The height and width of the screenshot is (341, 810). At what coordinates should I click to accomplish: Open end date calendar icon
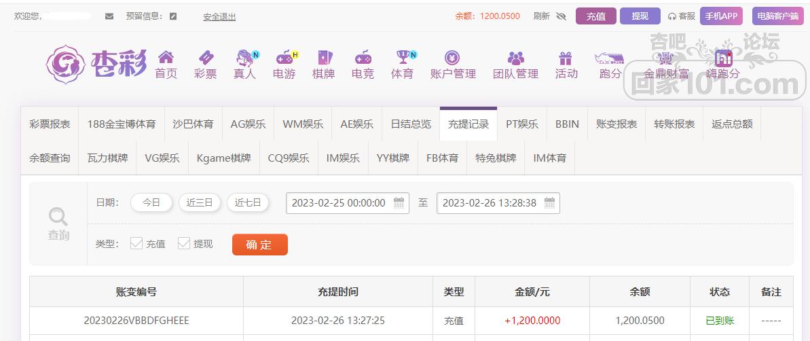click(x=550, y=202)
